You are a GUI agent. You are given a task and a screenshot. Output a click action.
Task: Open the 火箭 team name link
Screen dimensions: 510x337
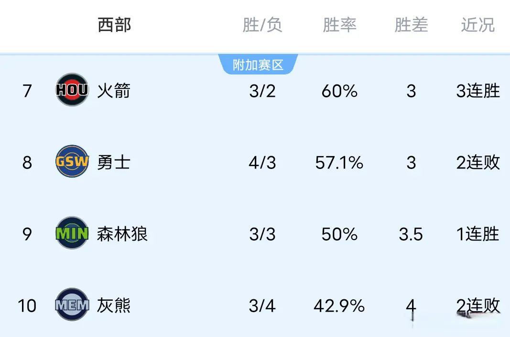point(114,91)
